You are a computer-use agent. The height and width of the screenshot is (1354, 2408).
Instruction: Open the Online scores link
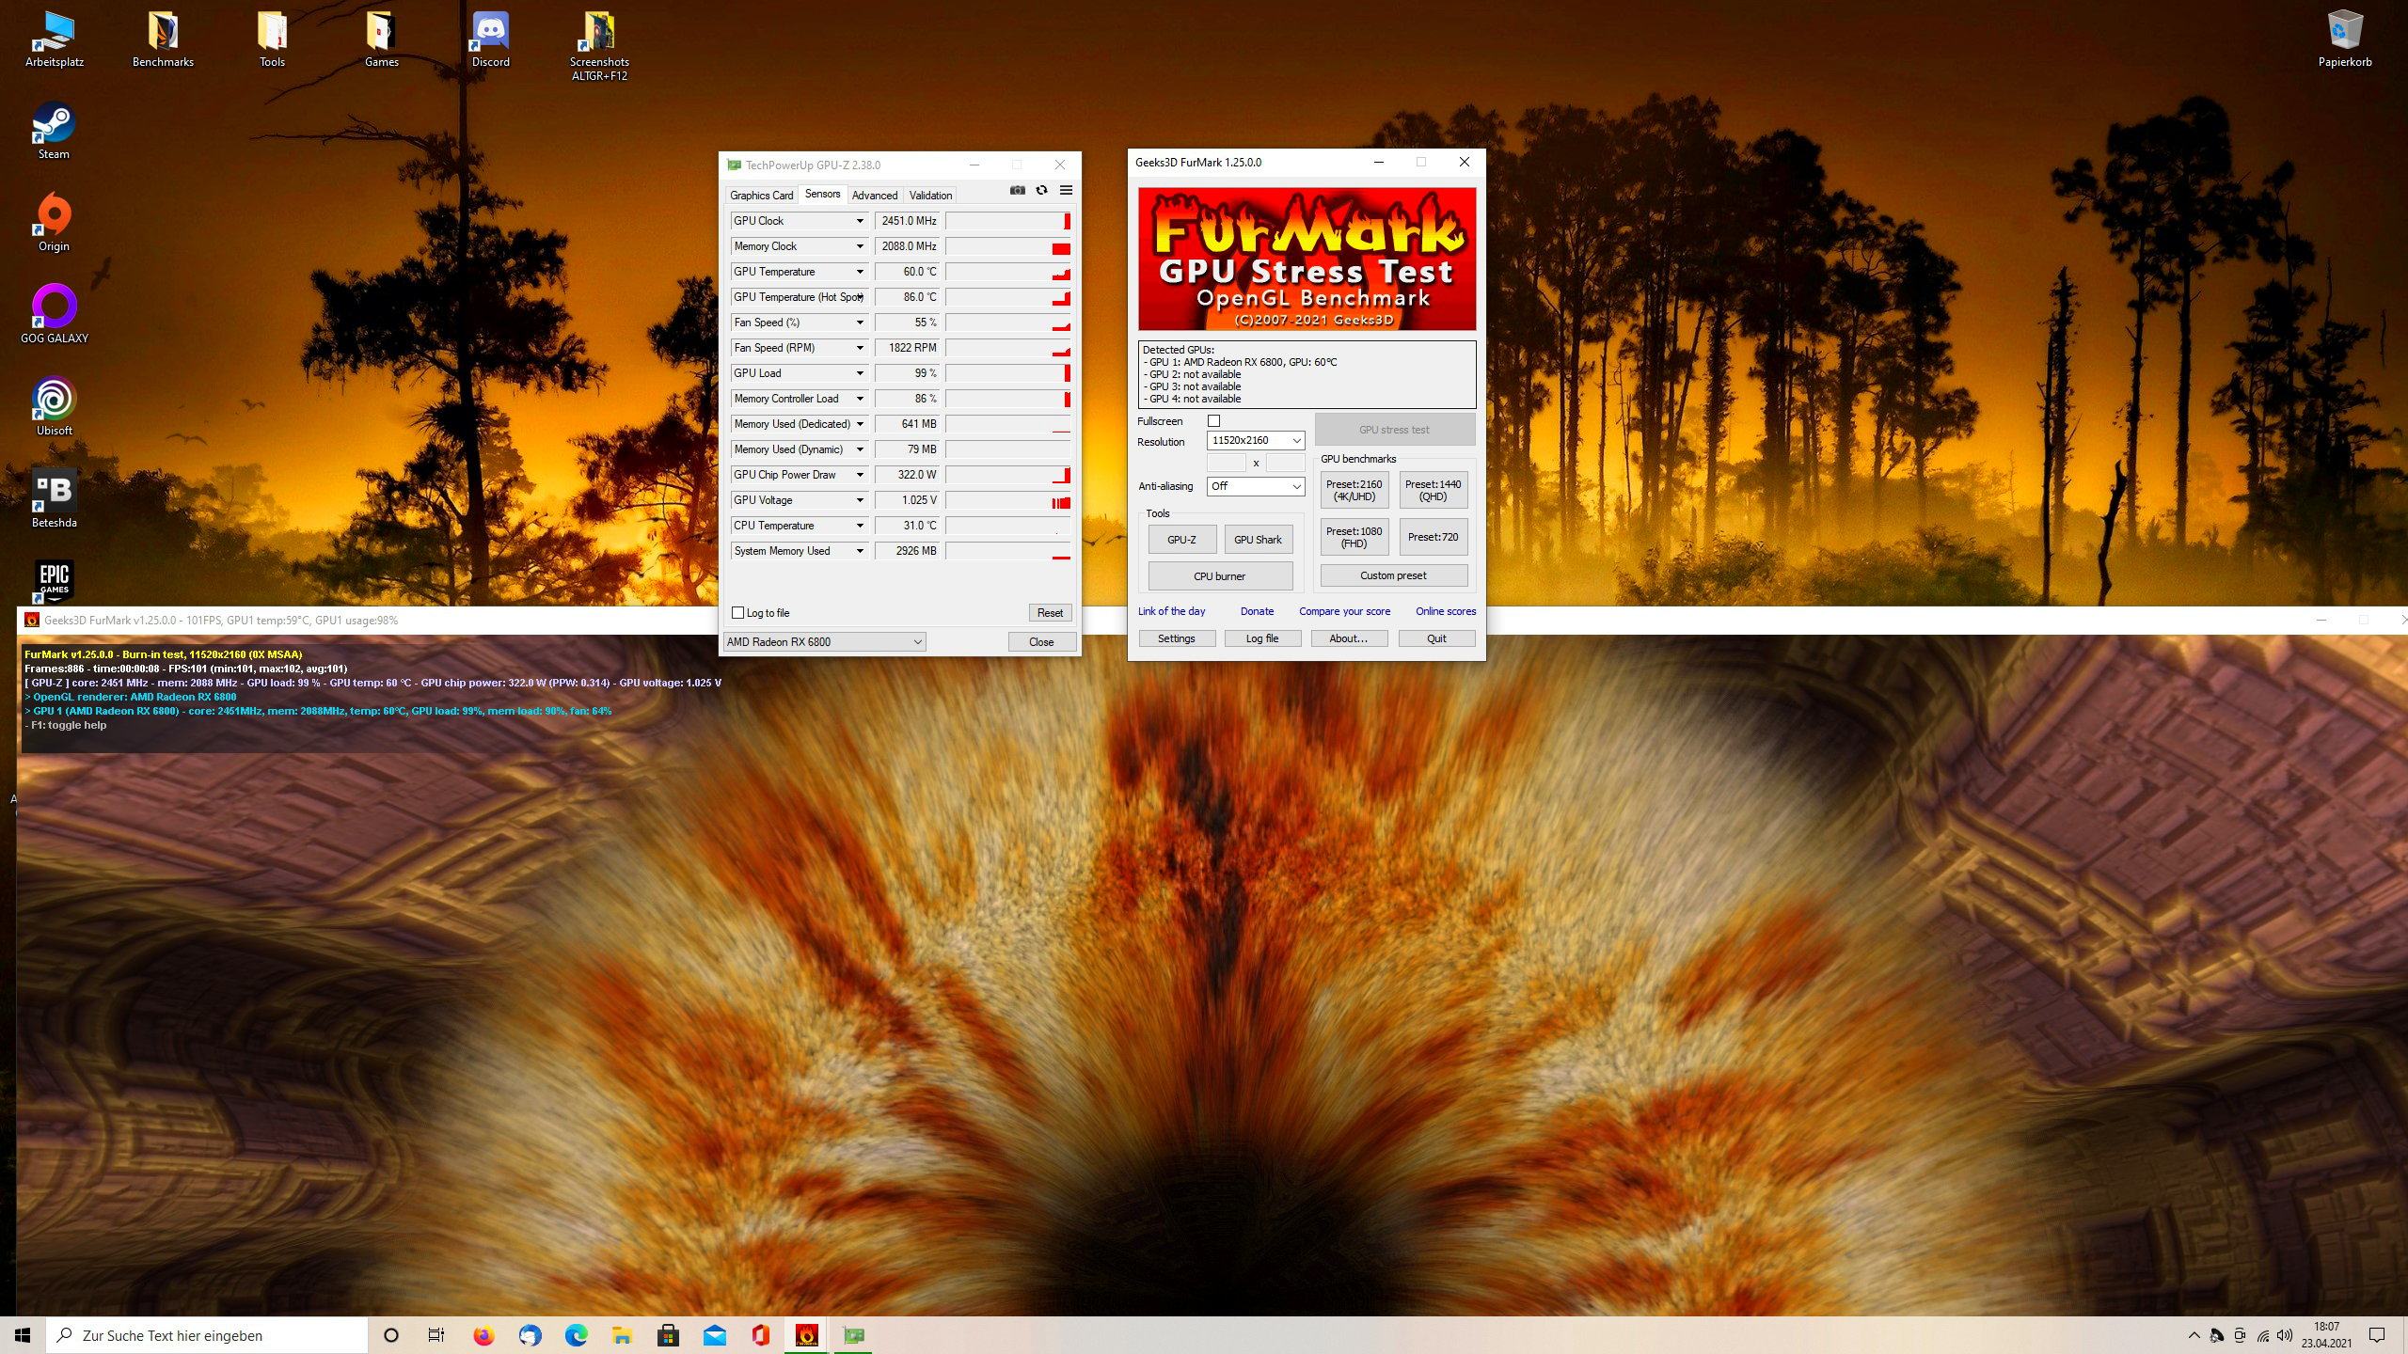(x=1446, y=611)
